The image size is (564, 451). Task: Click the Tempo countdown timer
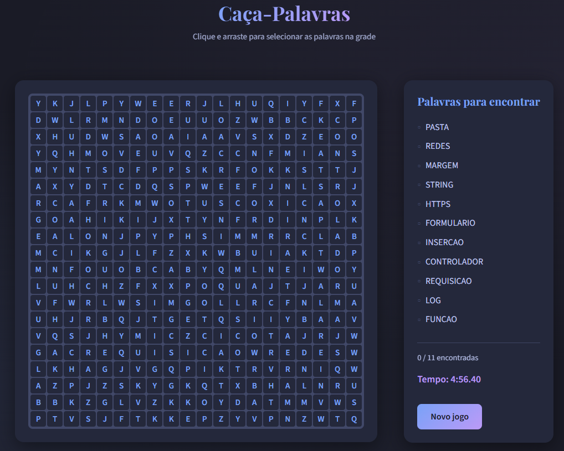pos(449,380)
